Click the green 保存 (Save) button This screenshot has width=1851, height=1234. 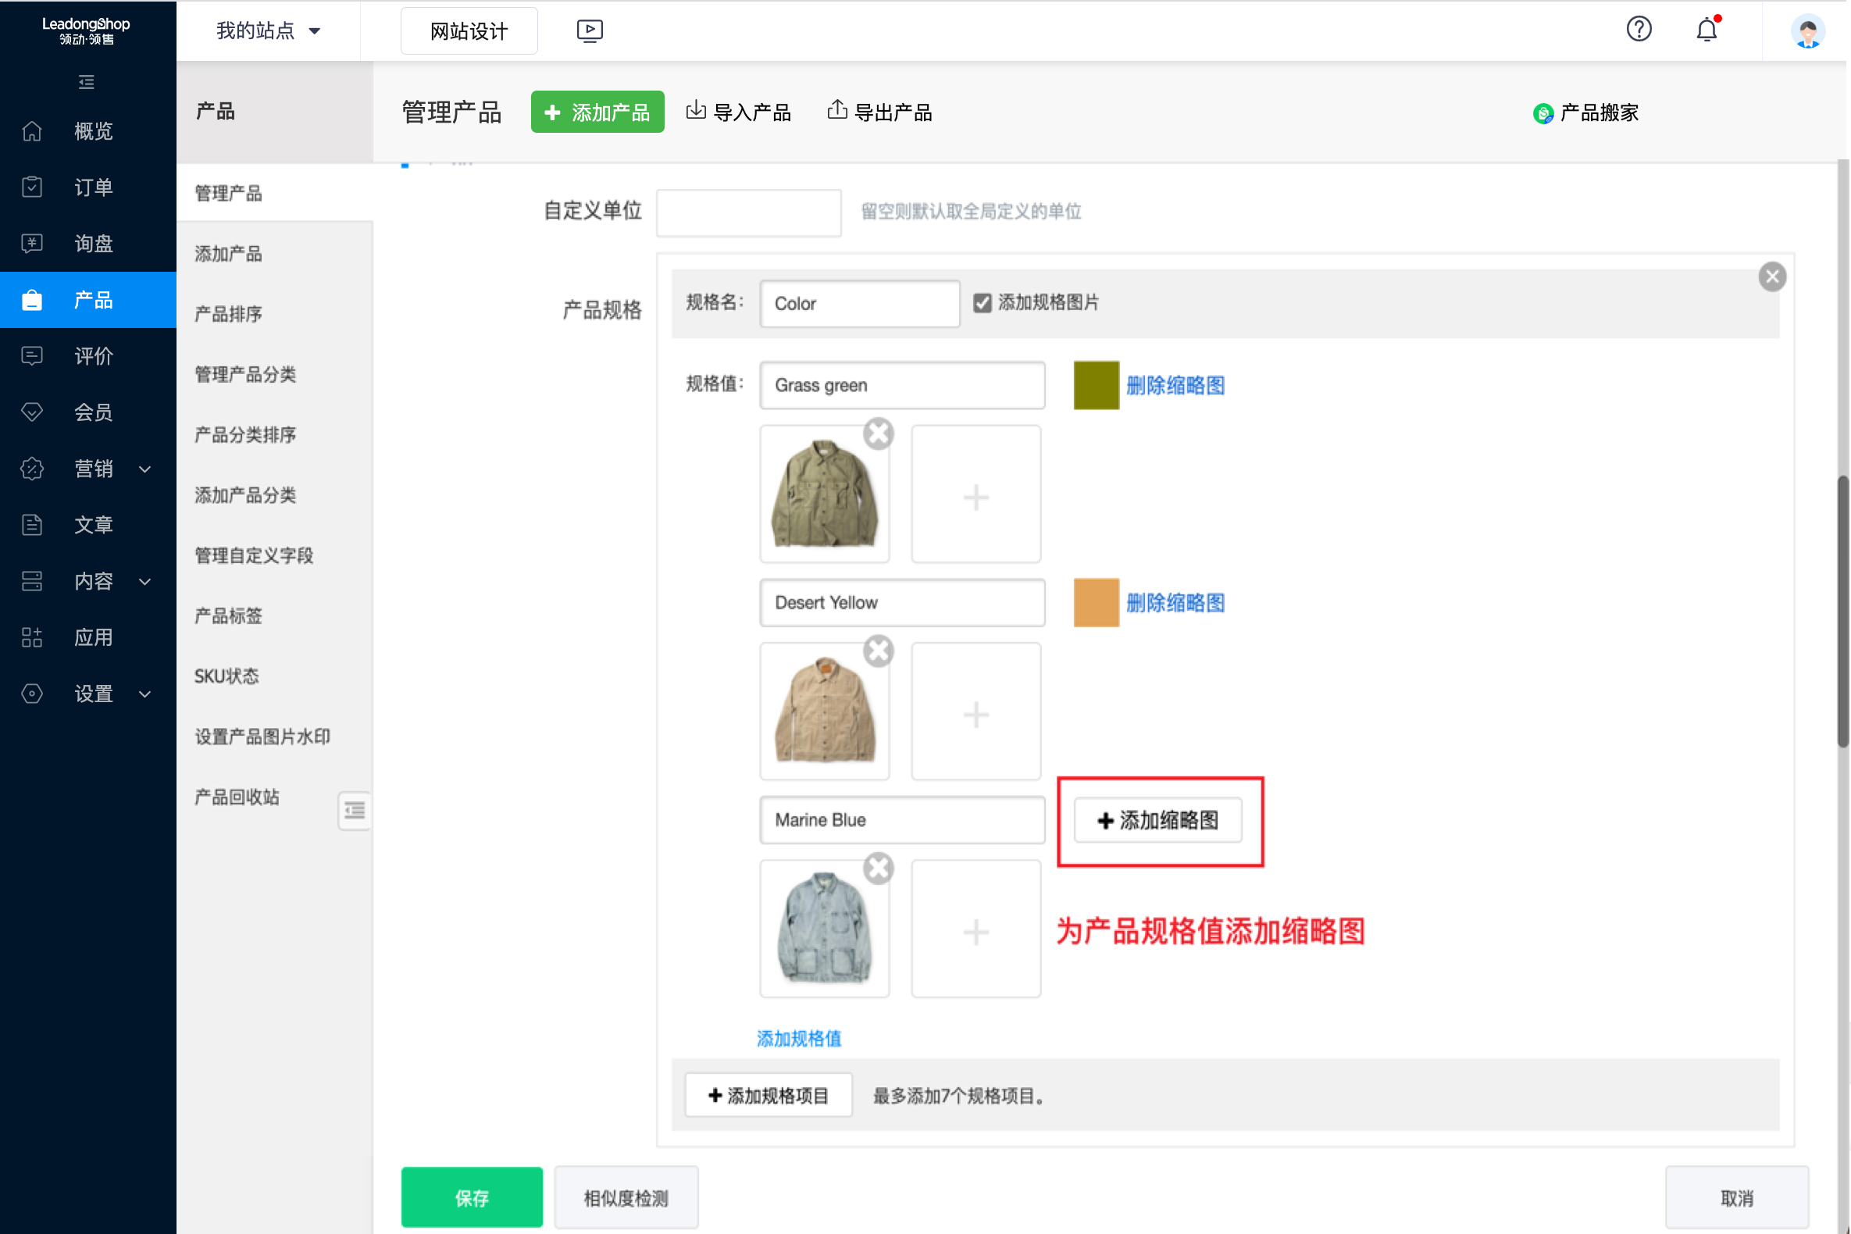pos(471,1197)
